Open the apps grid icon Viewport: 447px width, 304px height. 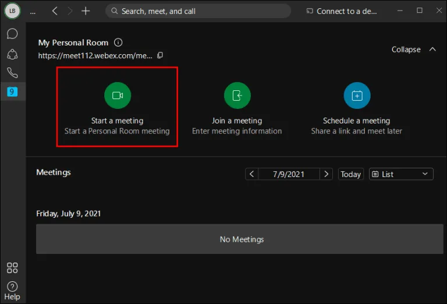click(12, 268)
